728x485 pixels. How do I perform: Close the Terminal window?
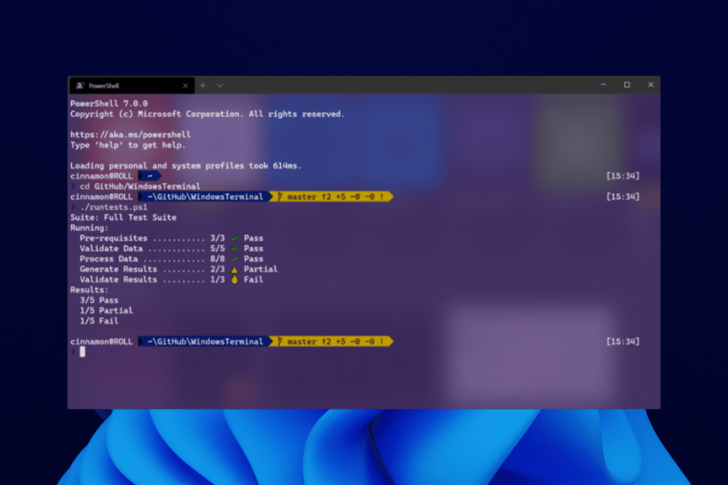pyautogui.click(x=651, y=85)
